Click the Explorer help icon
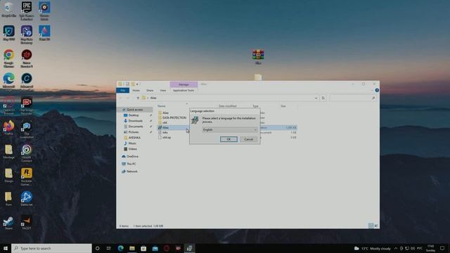Image resolution: width=450 pixels, height=253 pixels. pos(377,90)
